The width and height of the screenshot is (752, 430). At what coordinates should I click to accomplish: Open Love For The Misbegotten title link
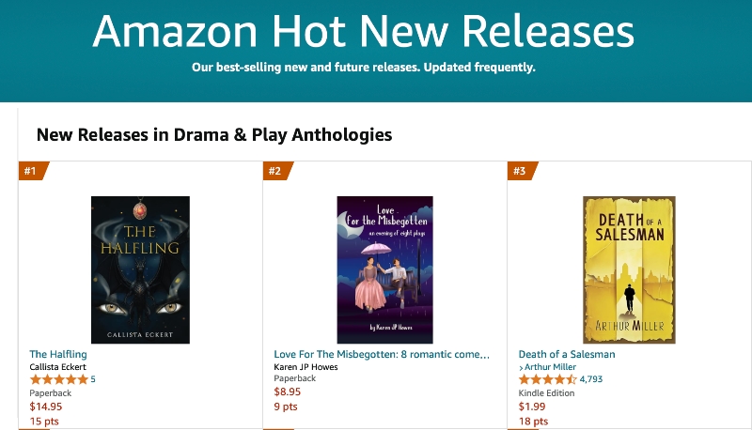382,354
